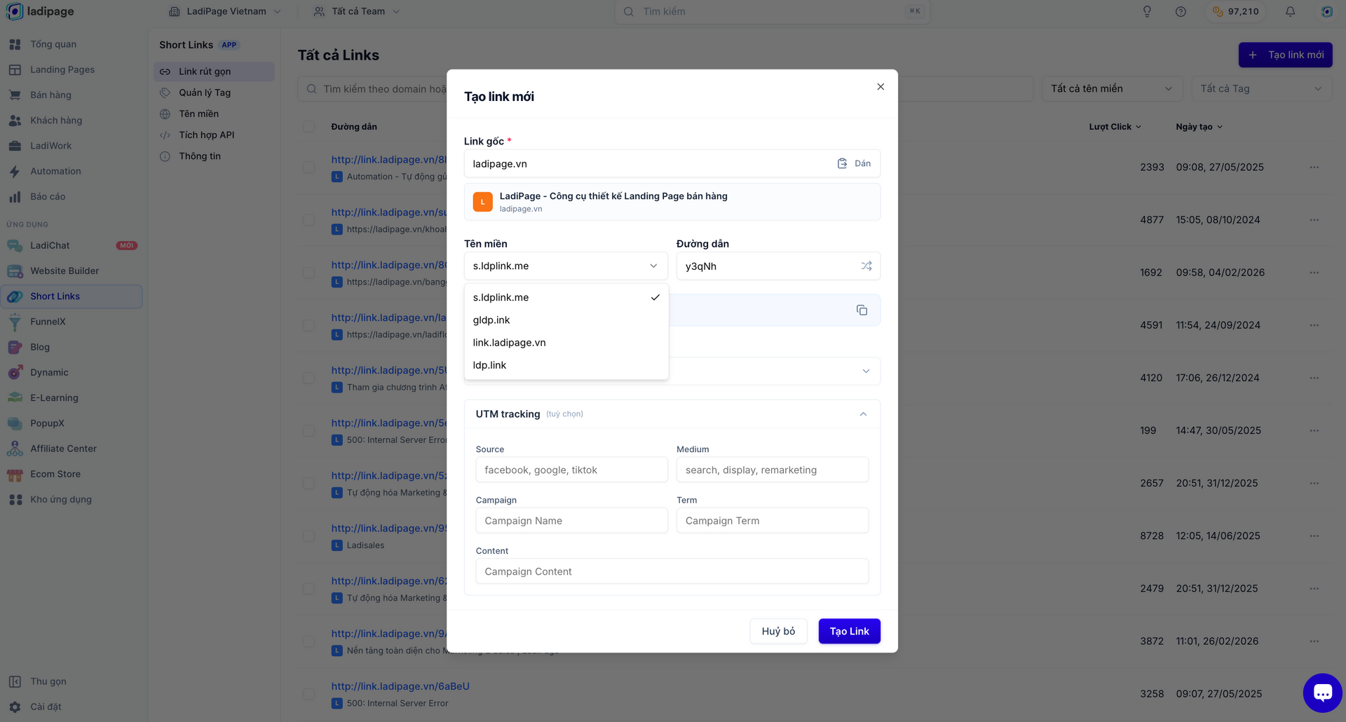1346x722 pixels.
Task: Click the Tạo link mới button at top right
Action: point(1285,55)
